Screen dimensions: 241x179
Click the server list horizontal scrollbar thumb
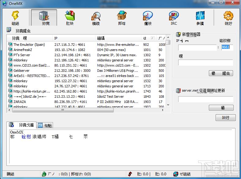63,110
